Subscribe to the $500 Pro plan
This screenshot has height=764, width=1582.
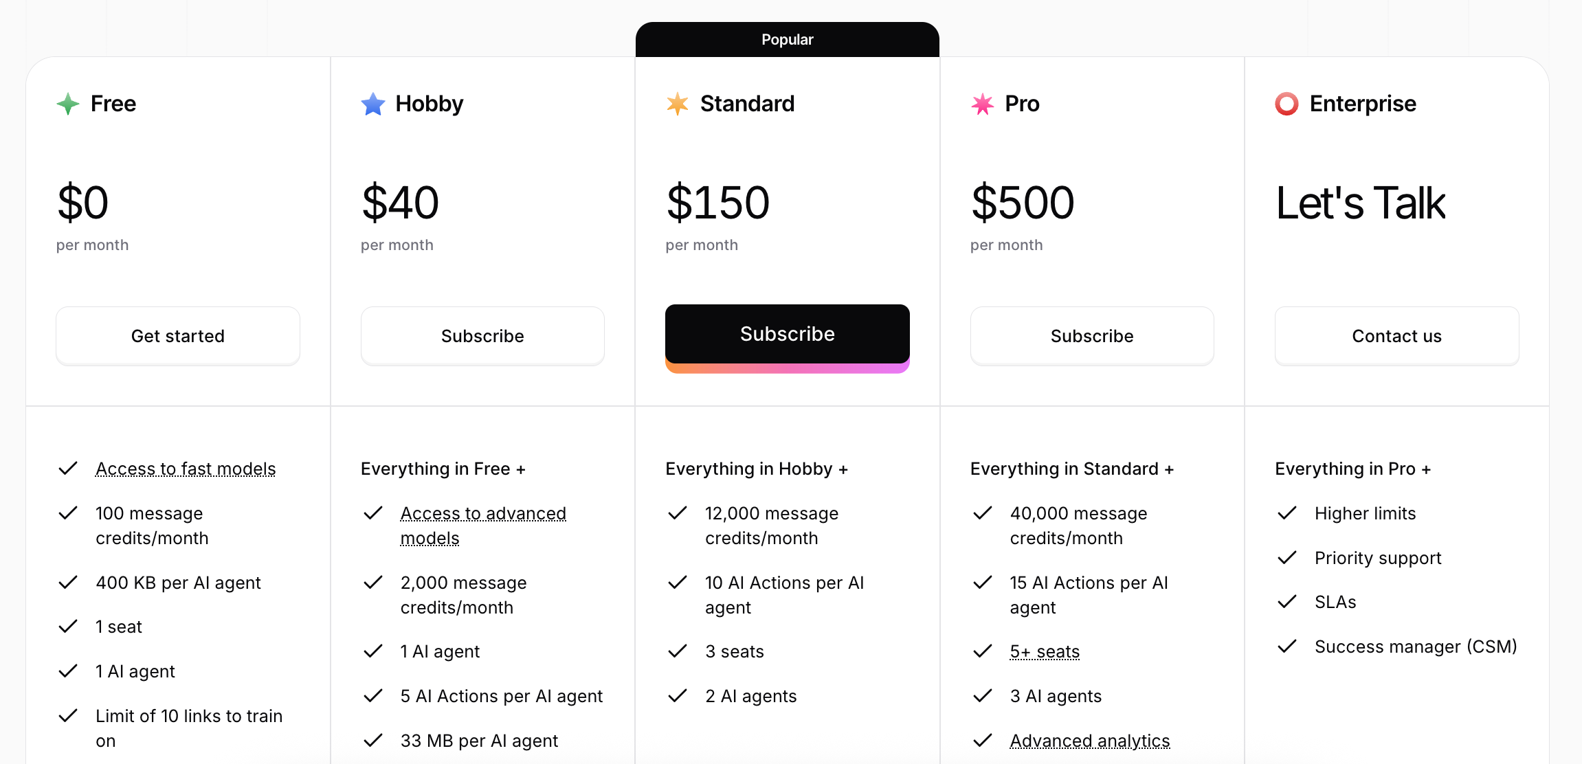(1092, 335)
